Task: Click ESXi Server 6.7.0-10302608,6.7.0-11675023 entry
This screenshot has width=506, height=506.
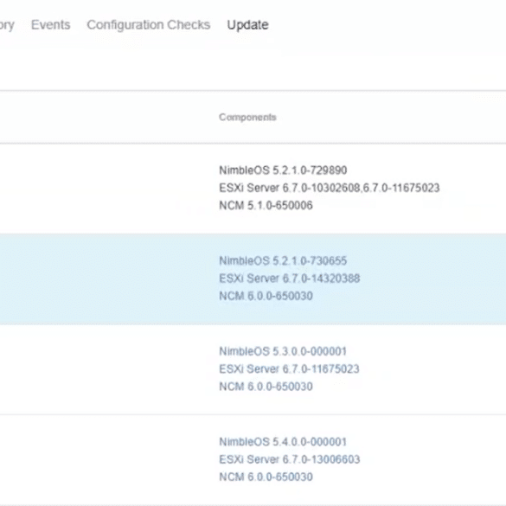Action: (x=330, y=188)
